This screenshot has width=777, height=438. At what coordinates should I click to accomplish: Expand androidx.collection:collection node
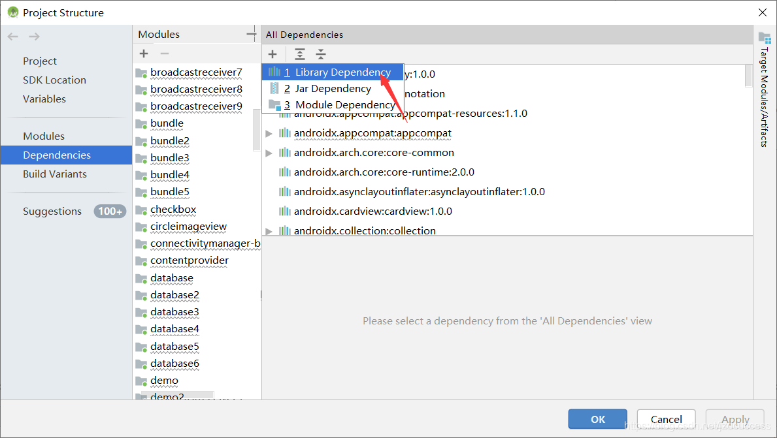coord(269,231)
